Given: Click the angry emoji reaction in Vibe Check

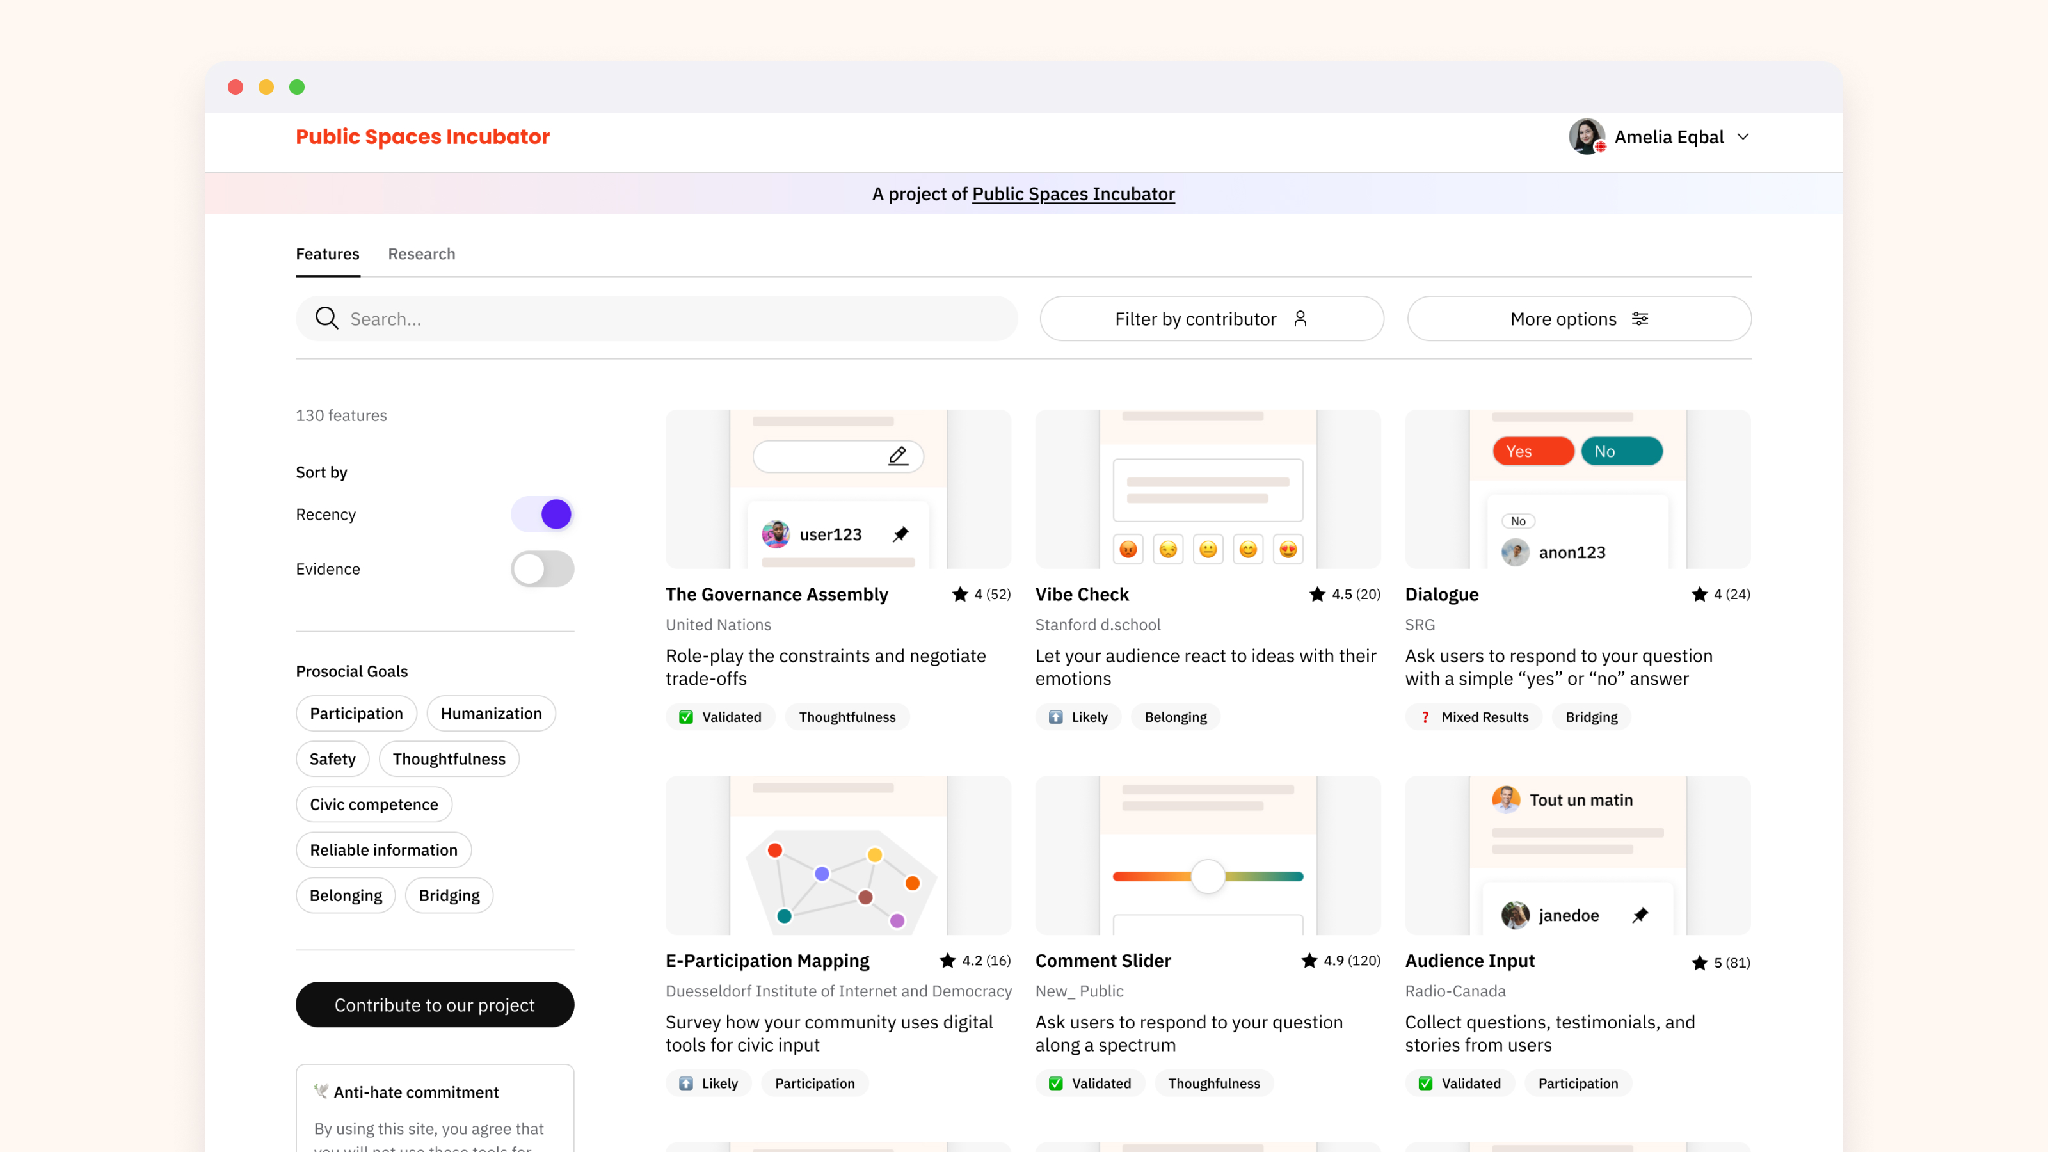Looking at the screenshot, I should (x=1128, y=548).
